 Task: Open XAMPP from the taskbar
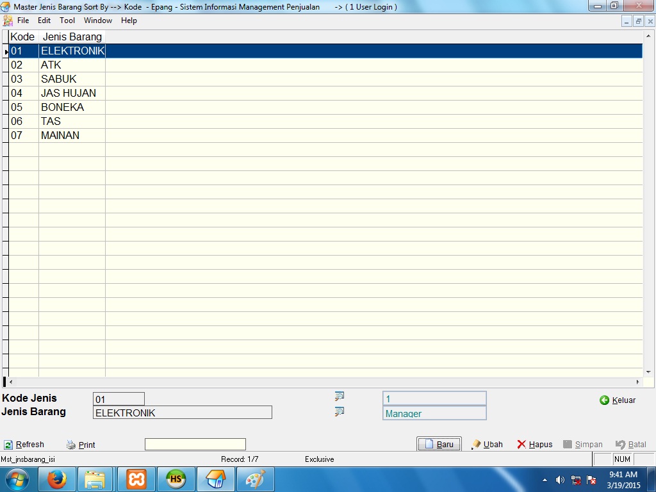[x=136, y=479]
